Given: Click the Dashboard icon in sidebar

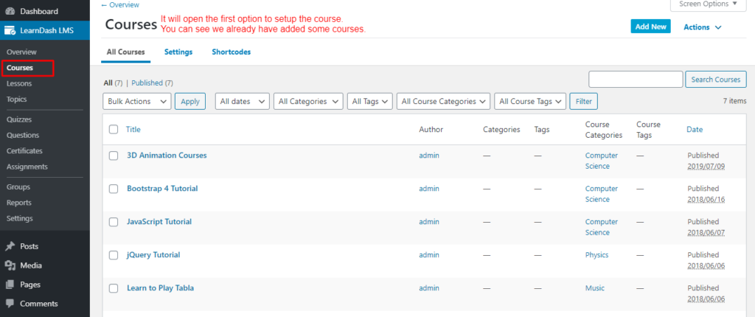Looking at the screenshot, I should (x=10, y=12).
